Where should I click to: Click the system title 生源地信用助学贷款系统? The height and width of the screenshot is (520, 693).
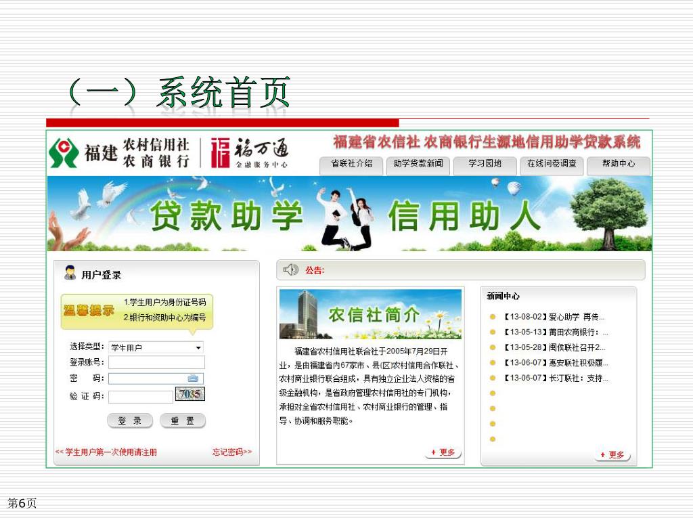click(486, 142)
